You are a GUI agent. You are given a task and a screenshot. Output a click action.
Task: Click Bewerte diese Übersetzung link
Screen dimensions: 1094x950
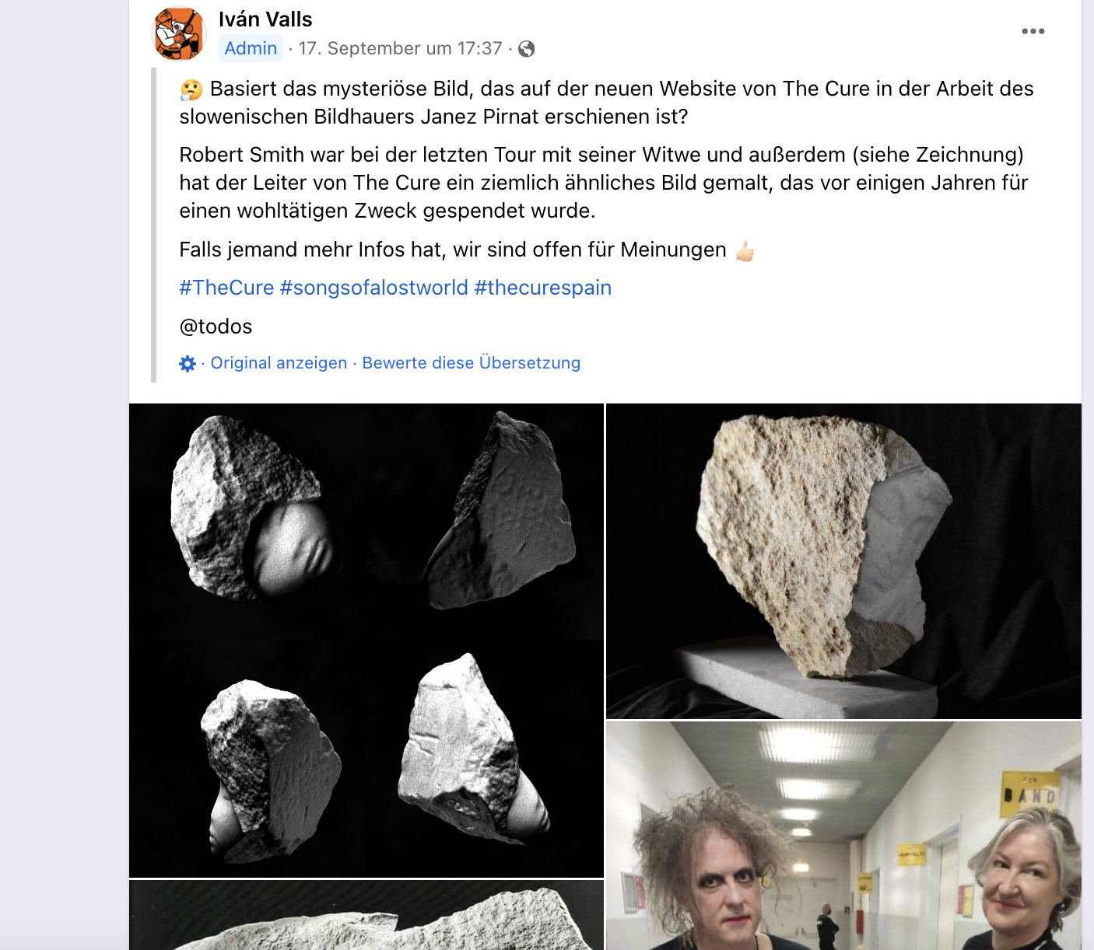[x=472, y=363]
